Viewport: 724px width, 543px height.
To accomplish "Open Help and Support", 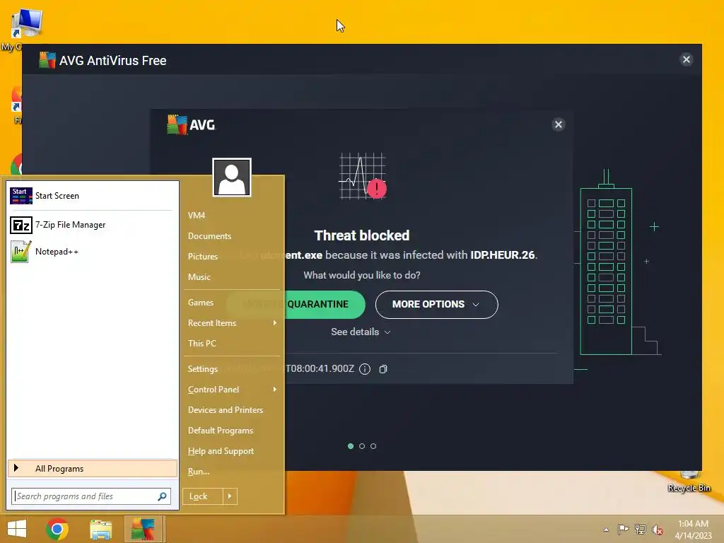I will [x=221, y=451].
